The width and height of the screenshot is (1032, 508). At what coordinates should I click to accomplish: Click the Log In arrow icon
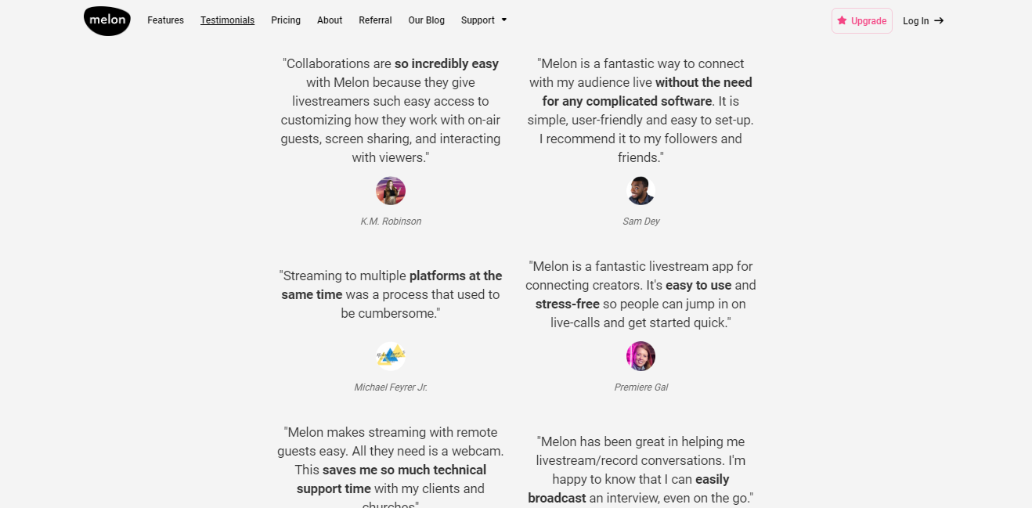(939, 21)
